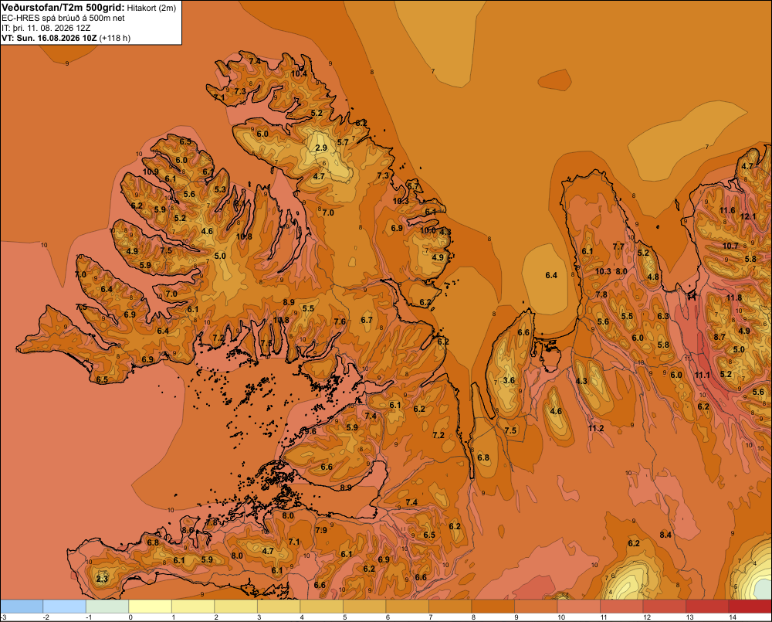Select the 12 to 13 degree legend swatch
Image resolution: width=772 pixels, height=622 pixels.
[664, 607]
